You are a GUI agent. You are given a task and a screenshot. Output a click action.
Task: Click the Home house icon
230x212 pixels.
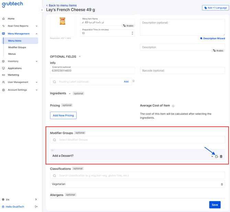[3, 19]
